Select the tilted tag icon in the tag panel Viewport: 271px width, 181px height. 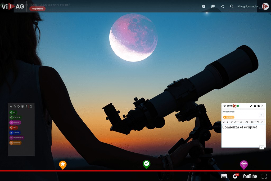coord(15,107)
